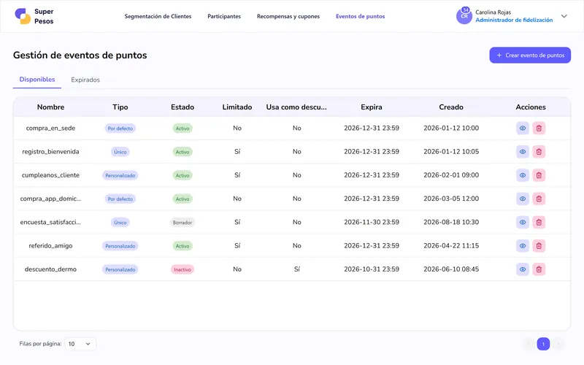The height and width of the screenshot is (365, 584).
Task: Delete the referido_amigo event
Action: (x=539, y=246)
